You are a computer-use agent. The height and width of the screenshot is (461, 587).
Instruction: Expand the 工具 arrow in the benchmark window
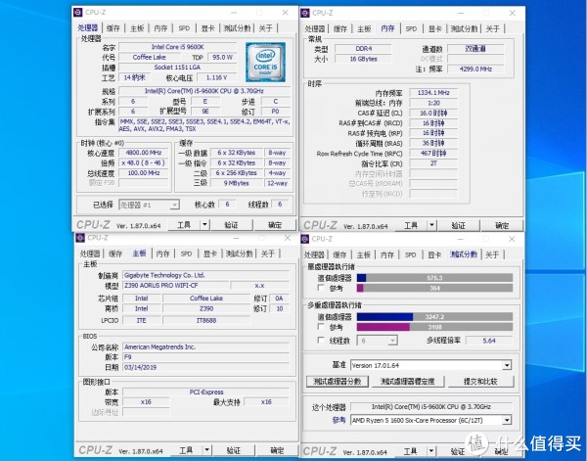click(x=431, y=451)
